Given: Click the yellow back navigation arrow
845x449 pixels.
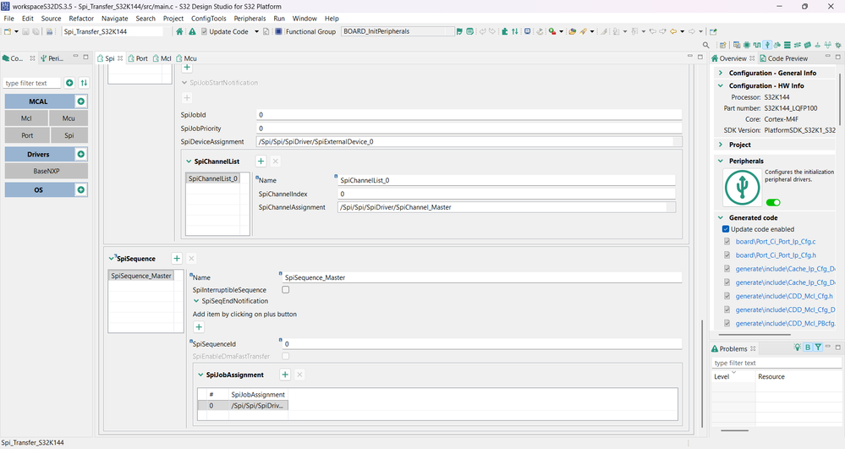Looking at the screenshot, I should coord(673,32).
